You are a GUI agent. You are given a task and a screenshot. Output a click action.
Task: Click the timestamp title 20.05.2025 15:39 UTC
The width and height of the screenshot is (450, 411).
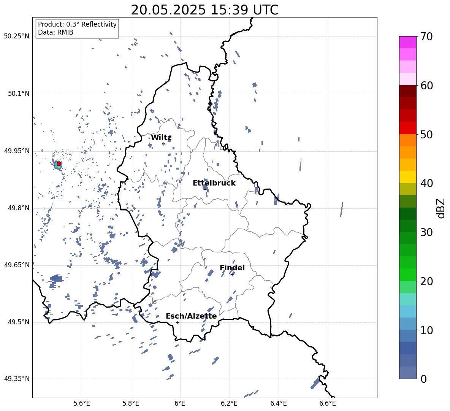coord(204,10)
